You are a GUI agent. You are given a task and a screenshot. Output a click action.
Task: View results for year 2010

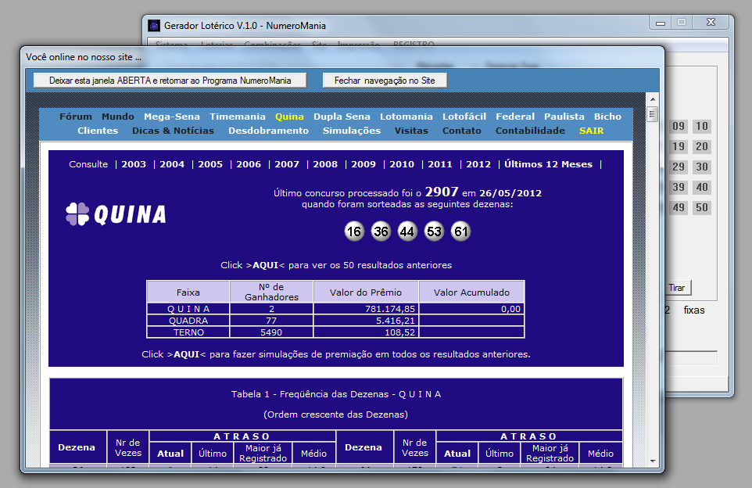[402, 164]
